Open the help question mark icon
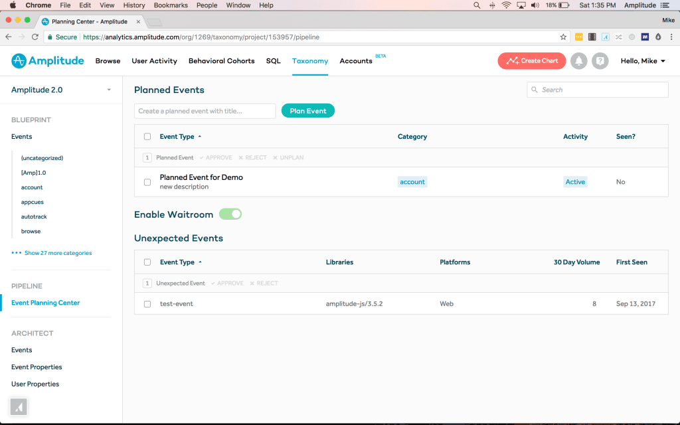The image size is (680, 425). [x=600, y=61]
